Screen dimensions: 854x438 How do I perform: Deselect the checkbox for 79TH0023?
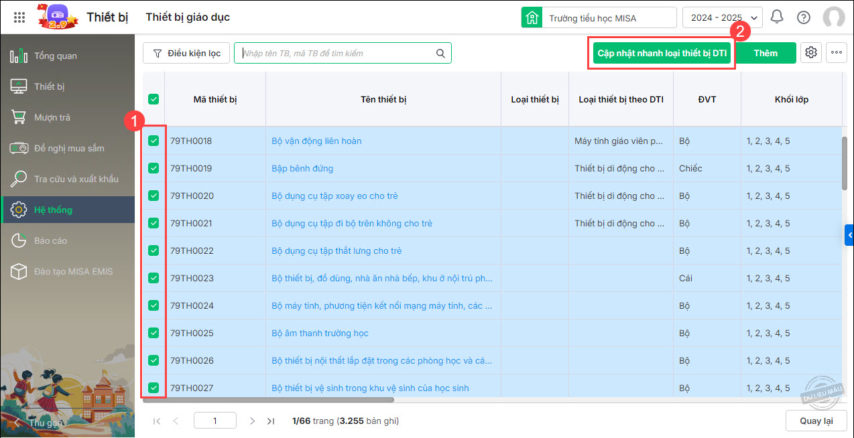pyautogui.click(x=154, y=278)
